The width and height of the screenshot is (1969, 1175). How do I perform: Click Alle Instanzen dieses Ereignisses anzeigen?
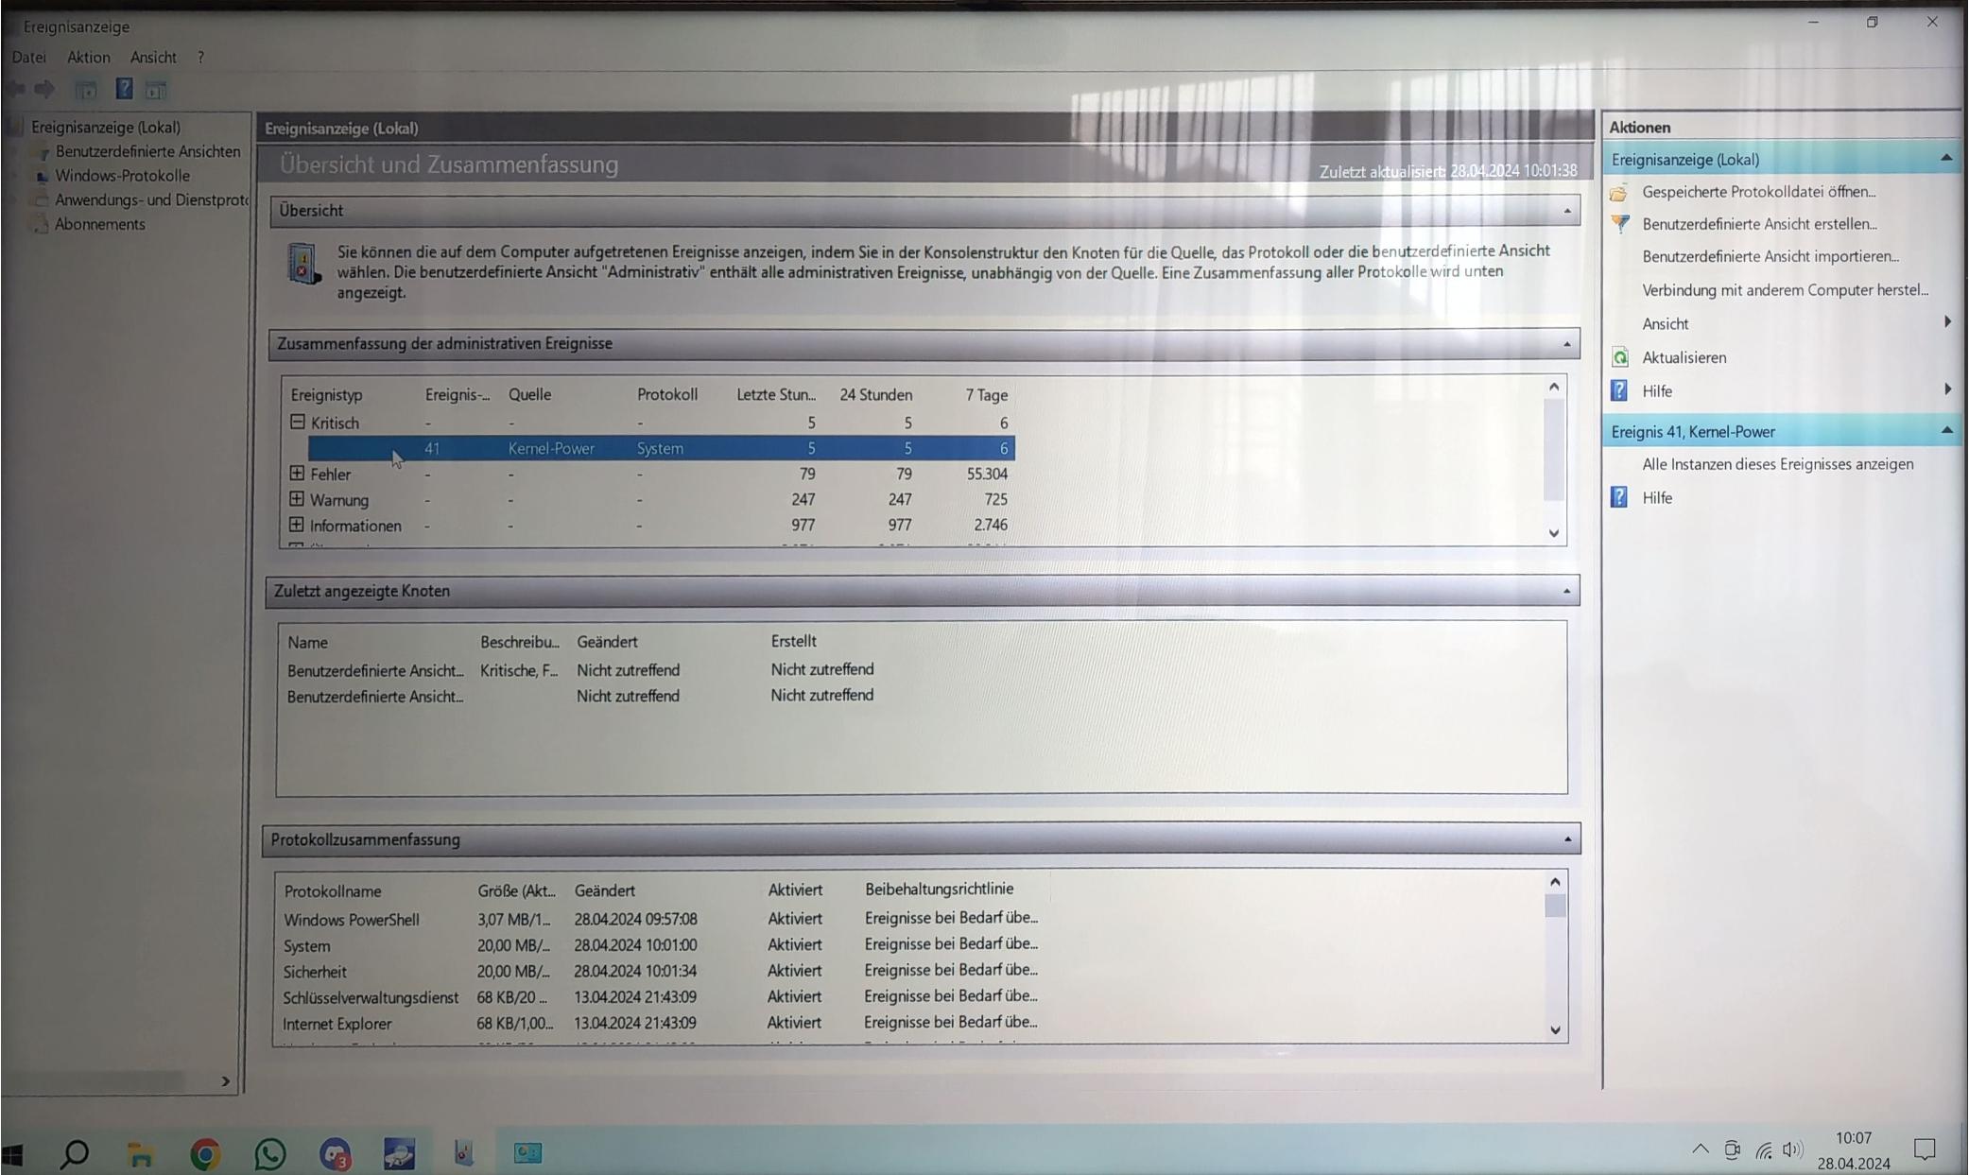point(1777,464)
